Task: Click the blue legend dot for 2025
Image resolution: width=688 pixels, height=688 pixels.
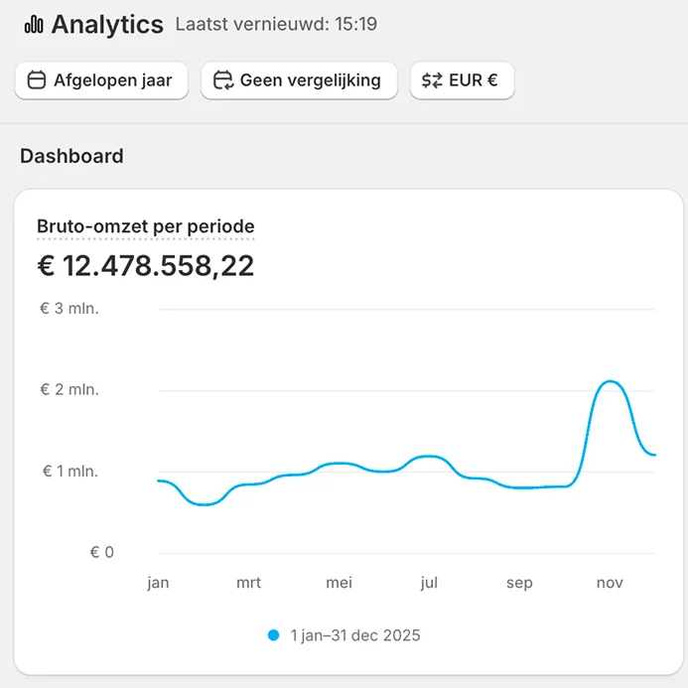Action: point(273,635)
